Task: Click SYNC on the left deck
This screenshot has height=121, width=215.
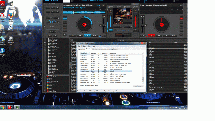Action: pyautogui.click(x=95, y=36)
